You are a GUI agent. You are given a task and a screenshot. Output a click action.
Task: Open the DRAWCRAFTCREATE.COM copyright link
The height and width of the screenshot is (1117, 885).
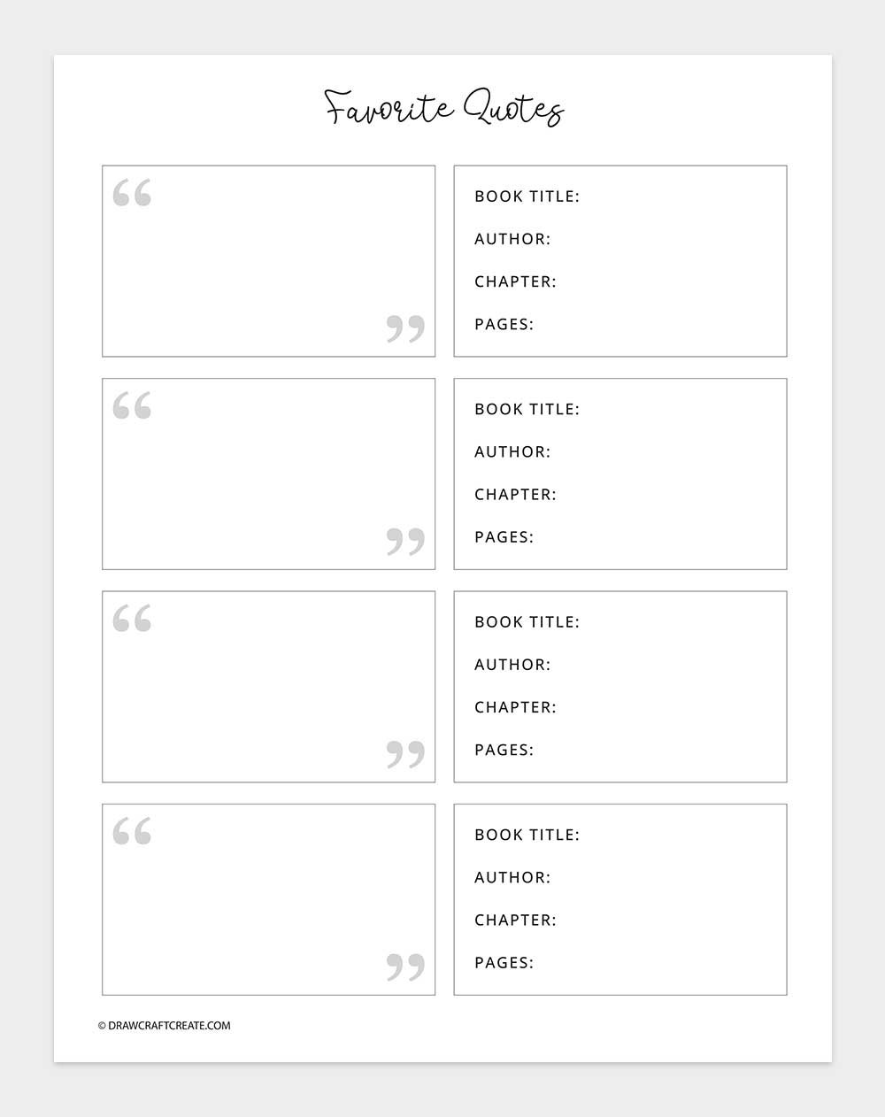pos(164,1026)
